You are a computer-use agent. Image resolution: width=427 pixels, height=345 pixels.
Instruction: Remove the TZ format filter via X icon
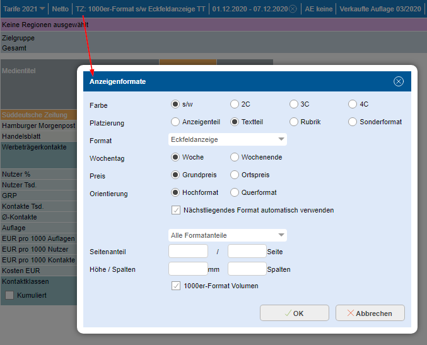[x=293, y=9]
